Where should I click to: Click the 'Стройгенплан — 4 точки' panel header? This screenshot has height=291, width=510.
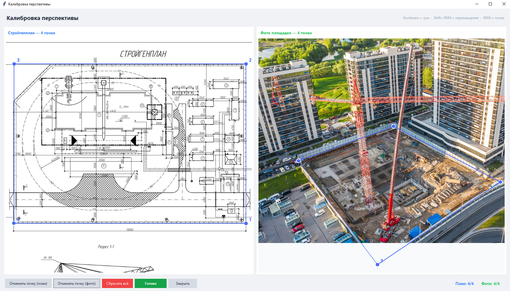(x=32, y=33)
